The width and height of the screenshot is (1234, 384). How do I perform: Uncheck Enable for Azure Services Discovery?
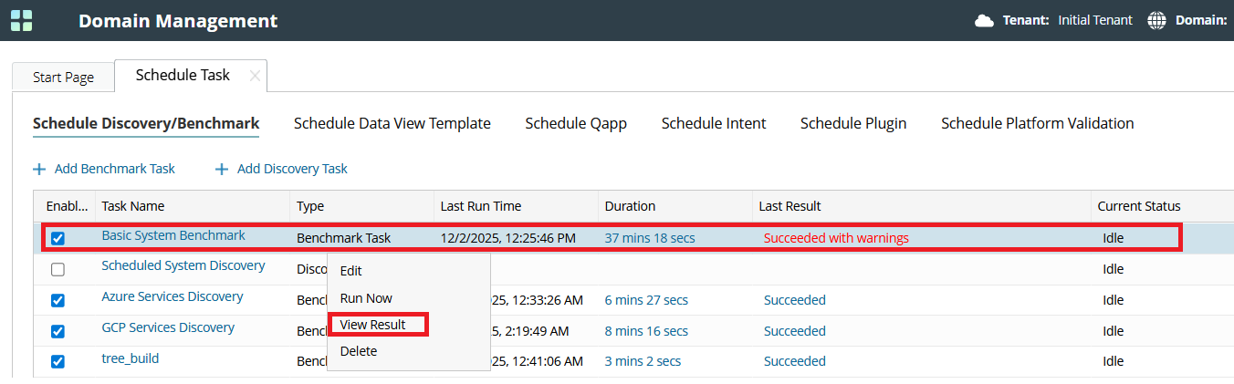pyautogui.click(x=58, y=300)
